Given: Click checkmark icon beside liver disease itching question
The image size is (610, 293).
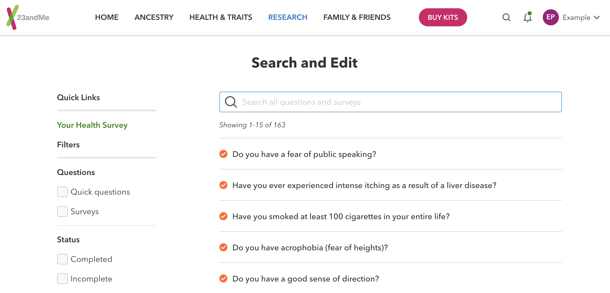Looking at the screenshot, I should (223, 185).
